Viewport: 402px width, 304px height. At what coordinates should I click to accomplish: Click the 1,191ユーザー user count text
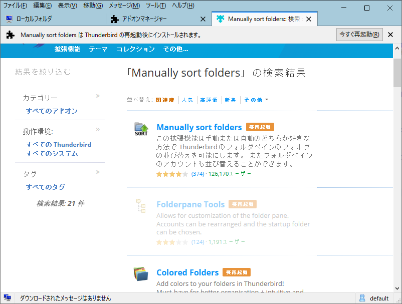tap(227, 242)
